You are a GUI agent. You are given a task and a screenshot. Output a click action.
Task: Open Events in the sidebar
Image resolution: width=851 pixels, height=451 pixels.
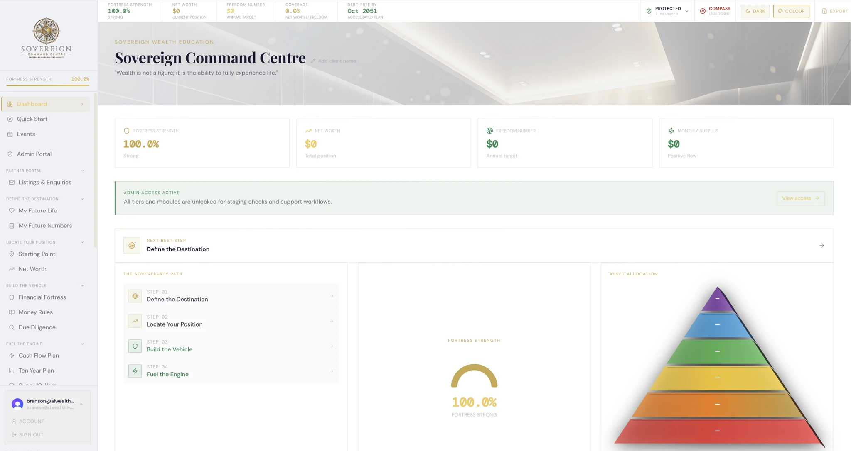[46, 134]
